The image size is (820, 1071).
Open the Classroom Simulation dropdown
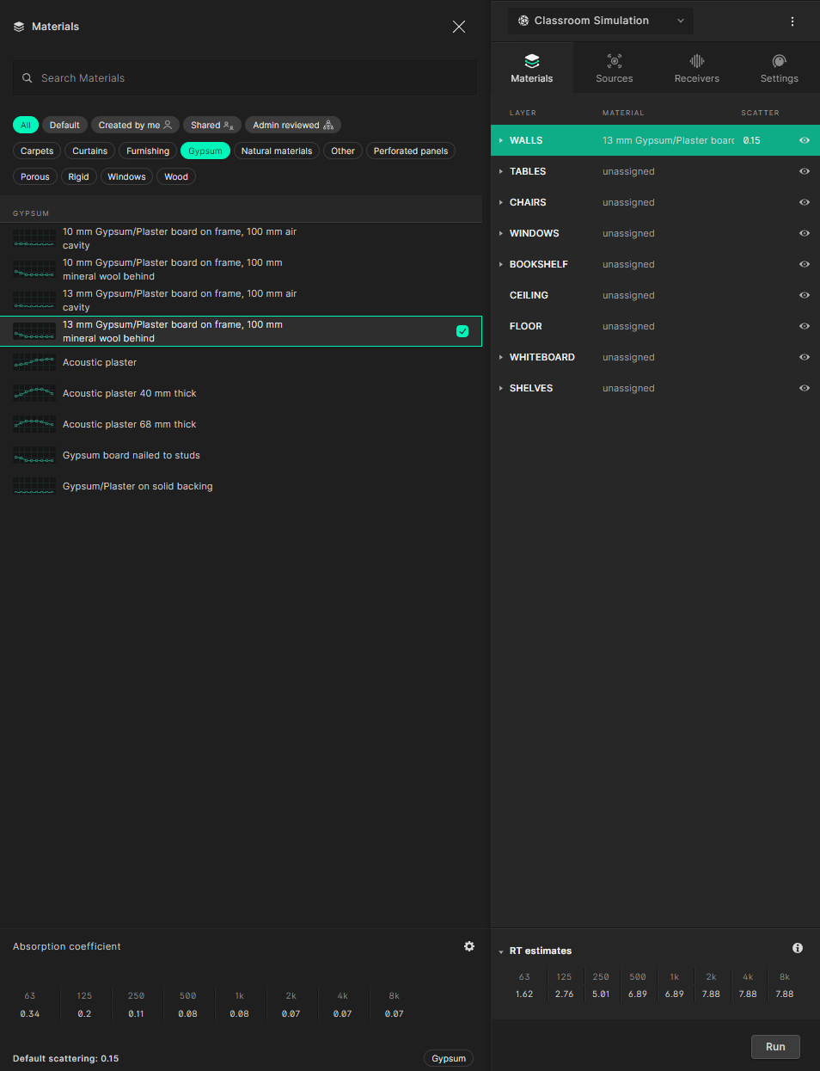click(601, 21)
